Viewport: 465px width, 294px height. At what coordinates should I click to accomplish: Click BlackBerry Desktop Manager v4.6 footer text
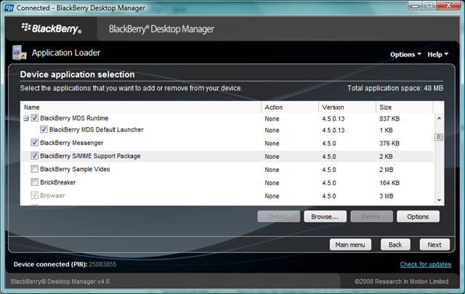coord(60,282)
